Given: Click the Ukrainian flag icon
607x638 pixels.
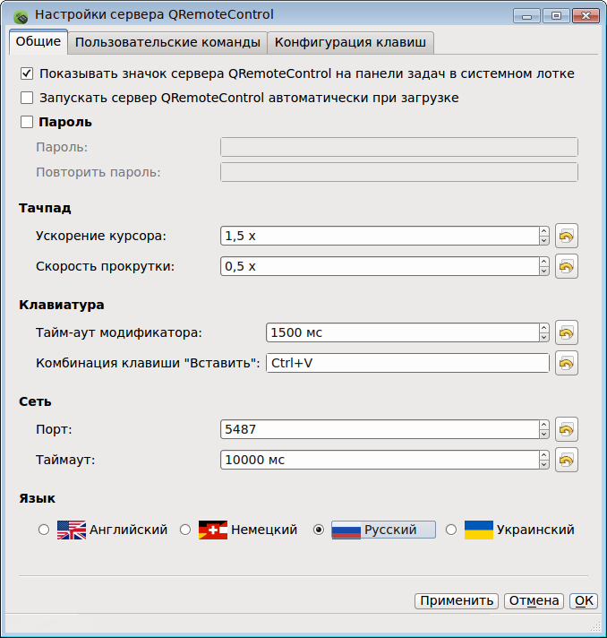Looking at the screenshot, I should 479,530.
